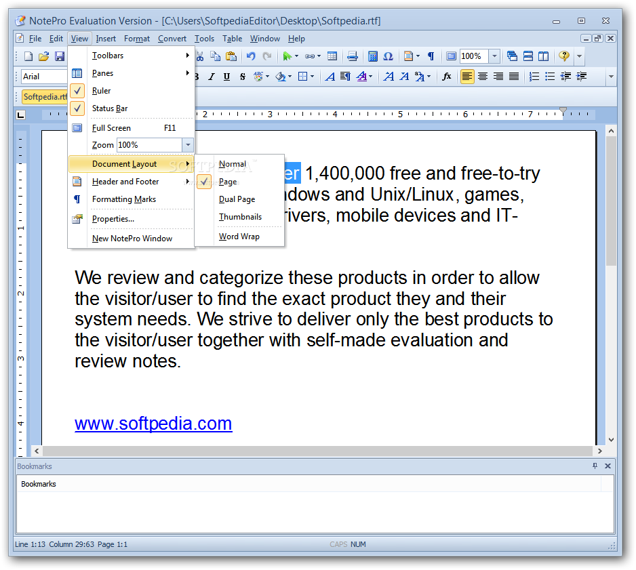Open the Tools menu
636x570 pixels.
coord(204,39)
